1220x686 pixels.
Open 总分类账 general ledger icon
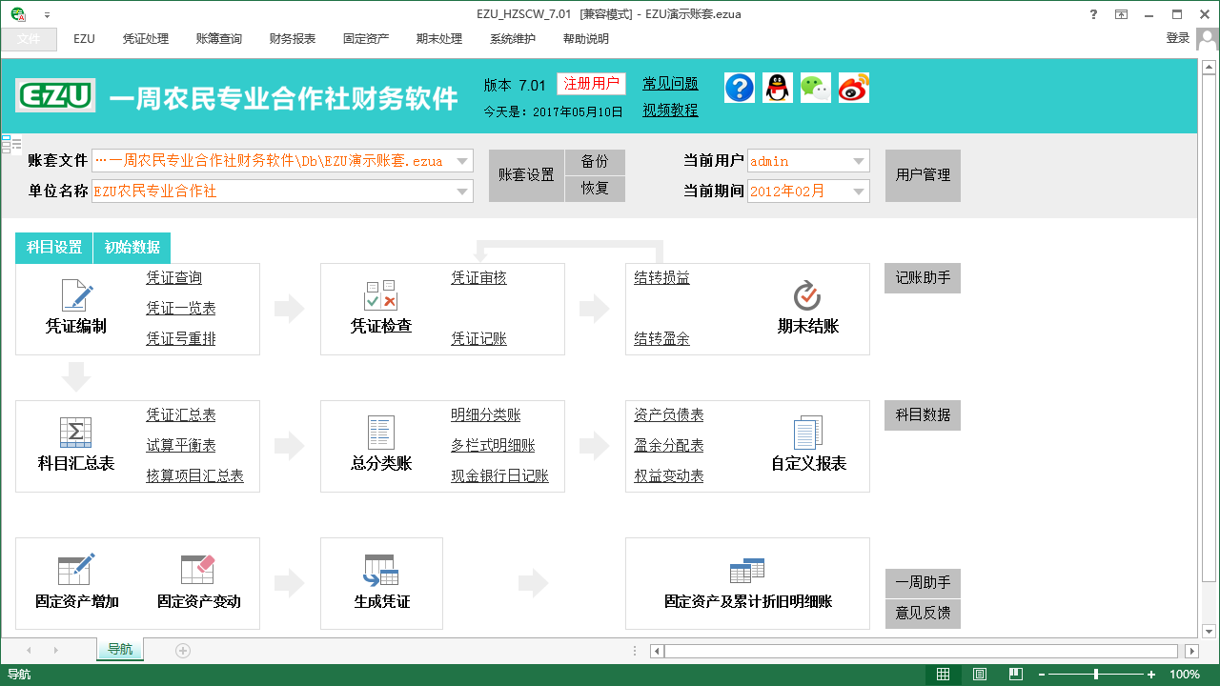coord(381,433)
